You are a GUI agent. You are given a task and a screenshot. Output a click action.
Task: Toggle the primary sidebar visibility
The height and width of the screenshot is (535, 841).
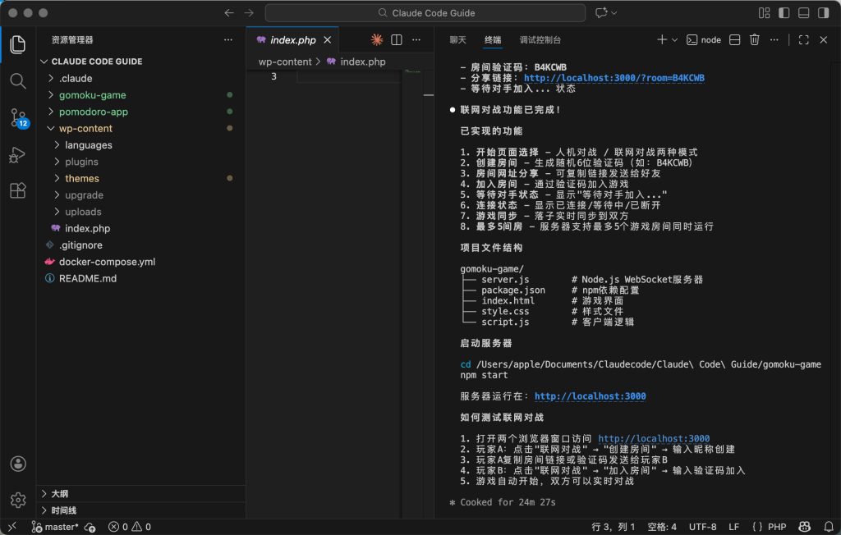pos(784,13)
